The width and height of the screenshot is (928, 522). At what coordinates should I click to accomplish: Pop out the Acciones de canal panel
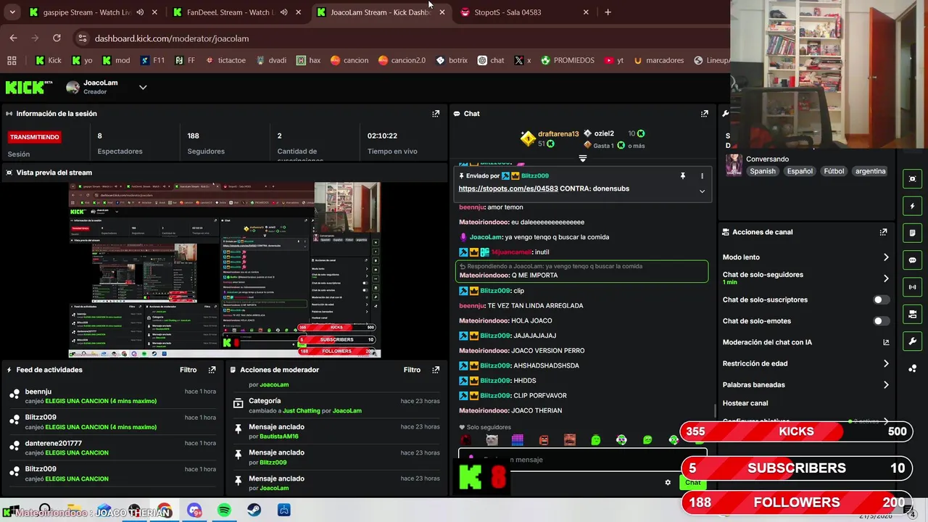coord(883,232)
